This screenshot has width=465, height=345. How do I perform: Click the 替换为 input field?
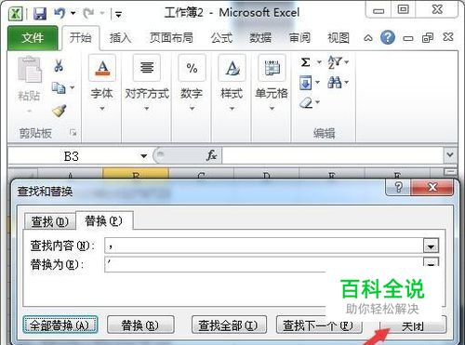click(x=264, y=264)
